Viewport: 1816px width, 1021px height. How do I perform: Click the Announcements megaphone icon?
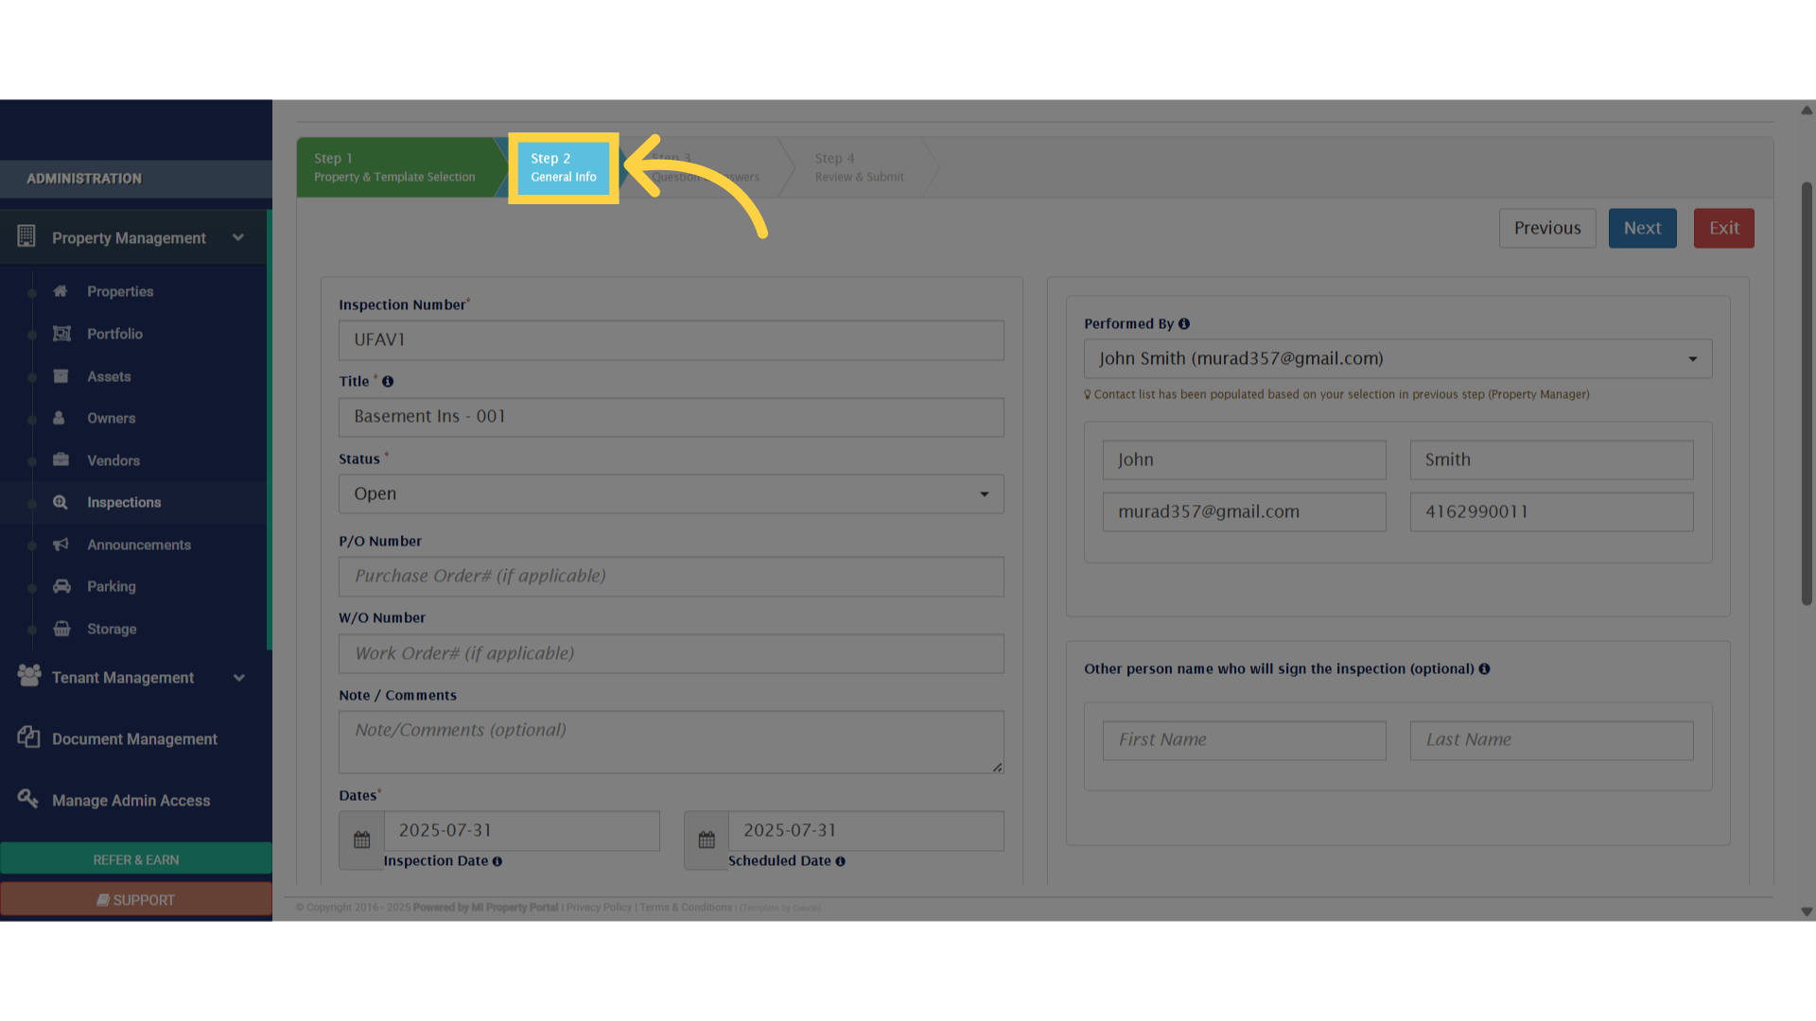point(61,545)
